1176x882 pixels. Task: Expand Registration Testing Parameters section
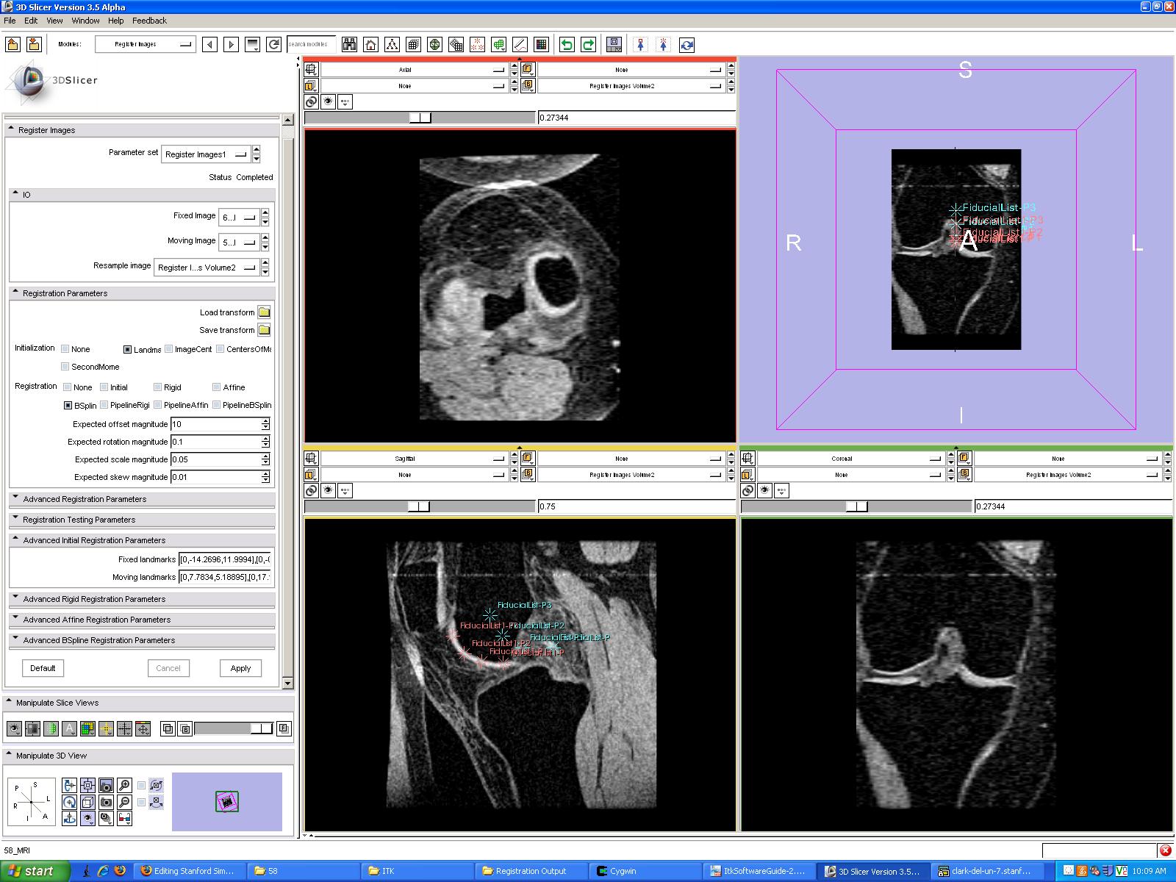pyautogui.click(x=142, y=520)
